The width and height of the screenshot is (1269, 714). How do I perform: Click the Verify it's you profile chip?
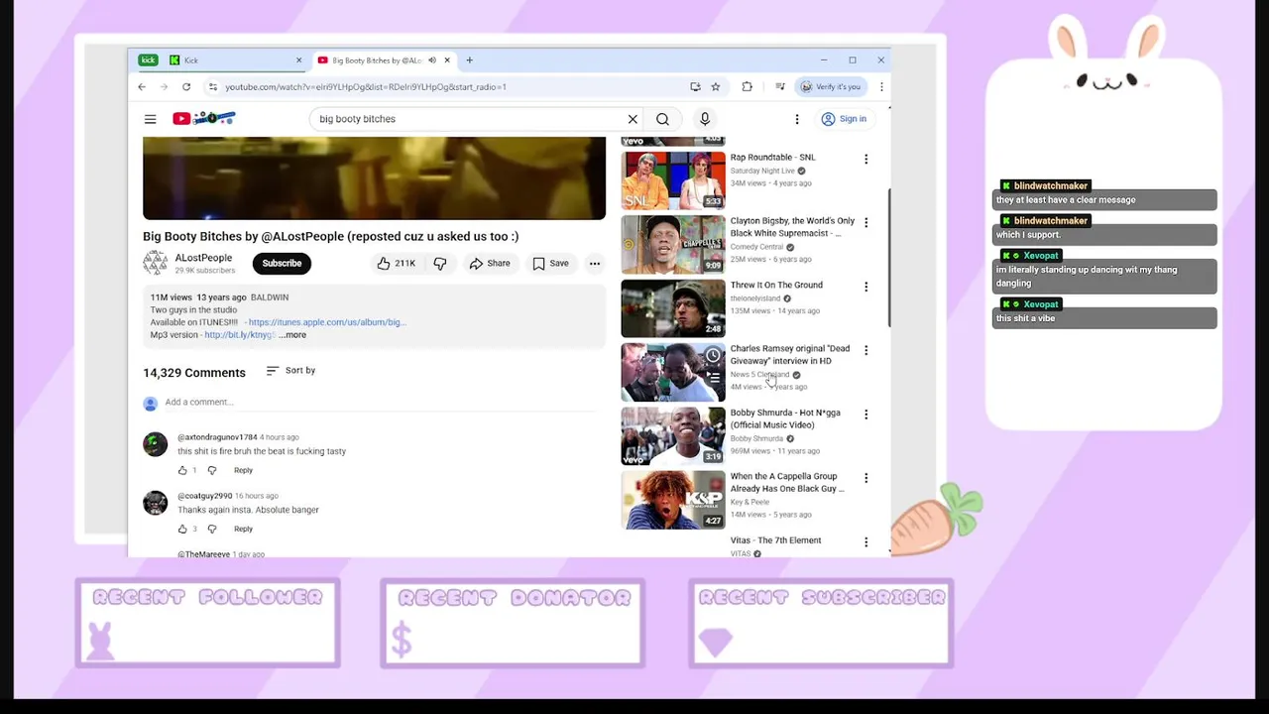(831, 87)
